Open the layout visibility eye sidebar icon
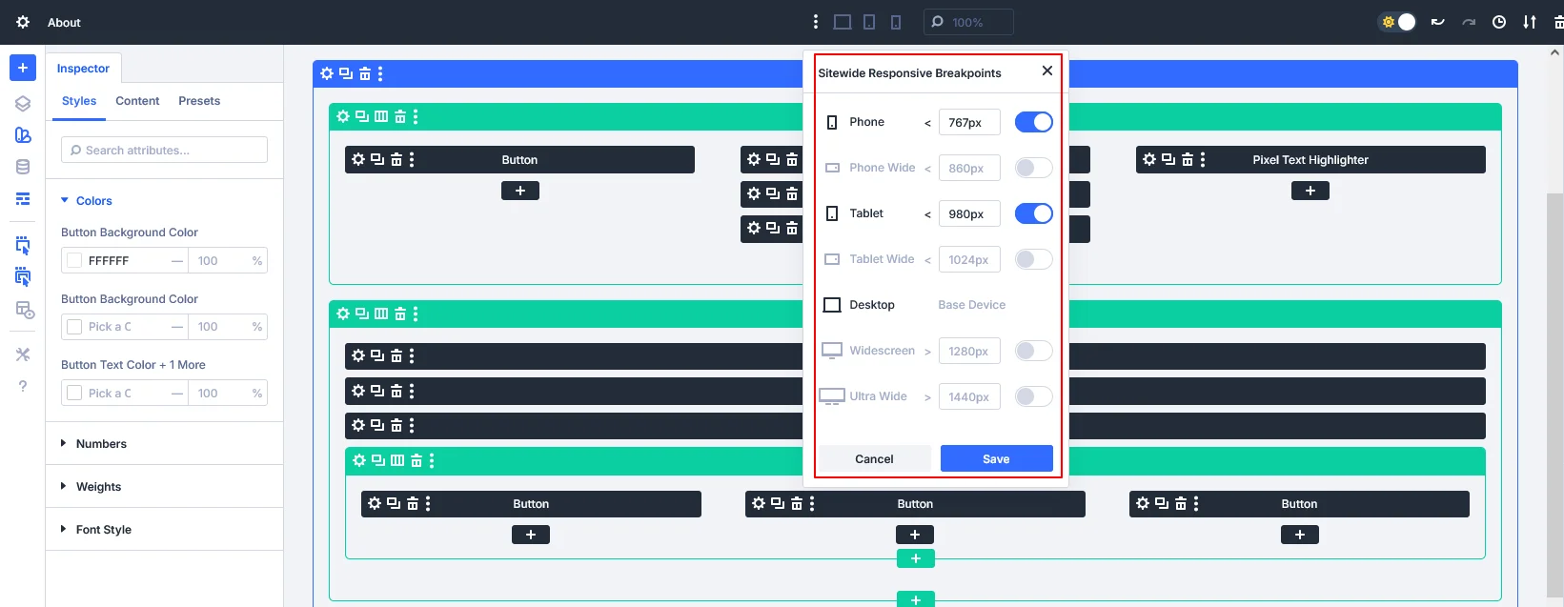 coord(25,310)
